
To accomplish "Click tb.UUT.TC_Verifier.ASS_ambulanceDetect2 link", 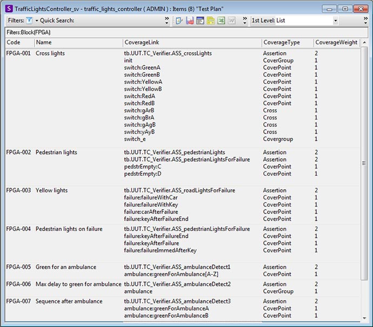I will click(177, 284).
